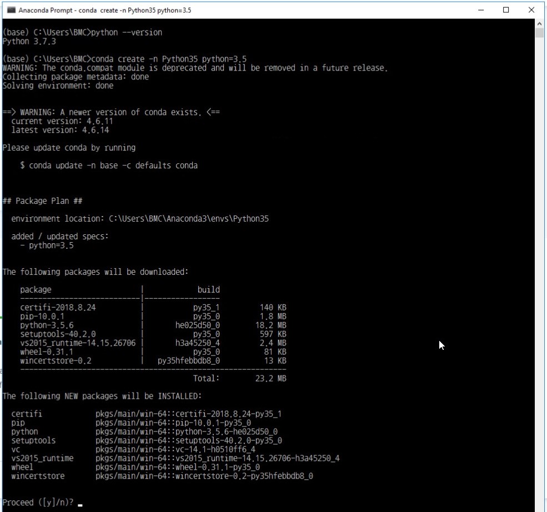Screen dimensions: 547x512
Task: Minimize the Anaconda Prompt window
Action: (x=481, y=10)
